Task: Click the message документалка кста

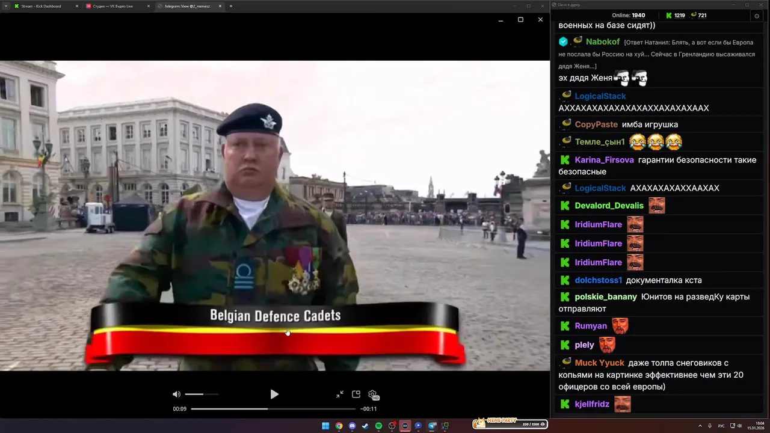Action: click(x=664, y=280)
